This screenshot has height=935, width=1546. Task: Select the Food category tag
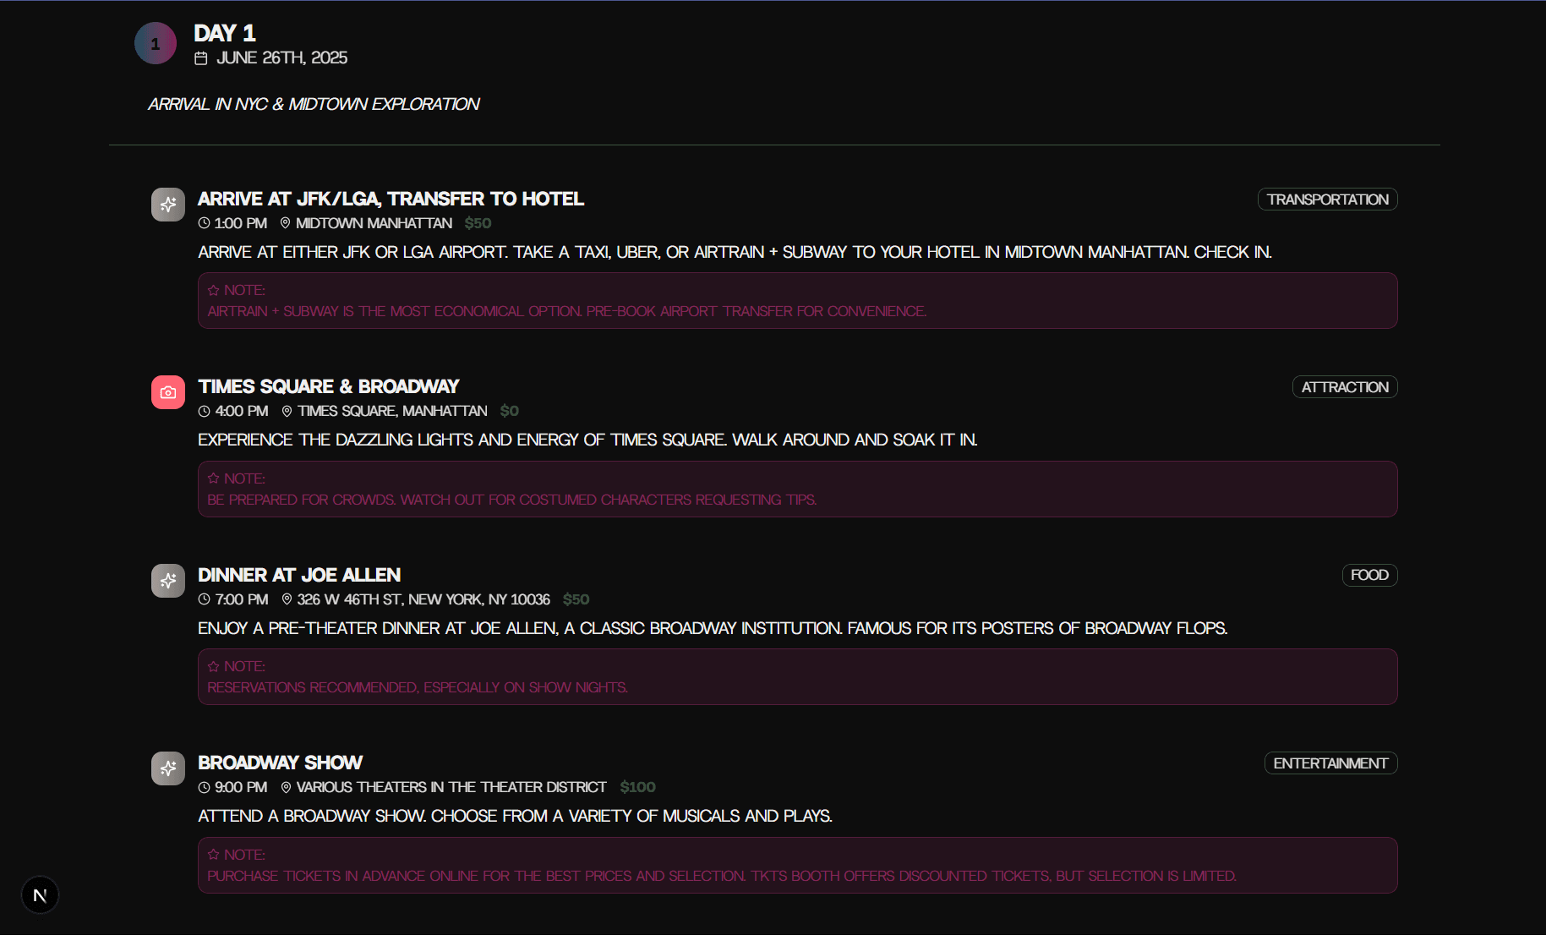(x=1369, y=575)
